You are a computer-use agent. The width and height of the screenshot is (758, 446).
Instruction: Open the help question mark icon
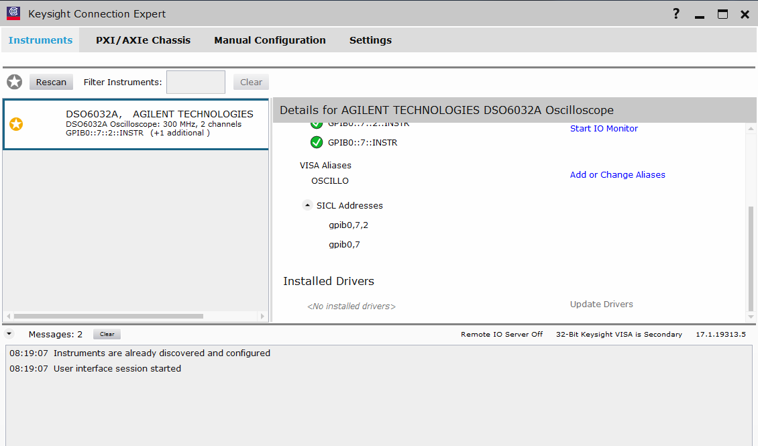[675, 13]
